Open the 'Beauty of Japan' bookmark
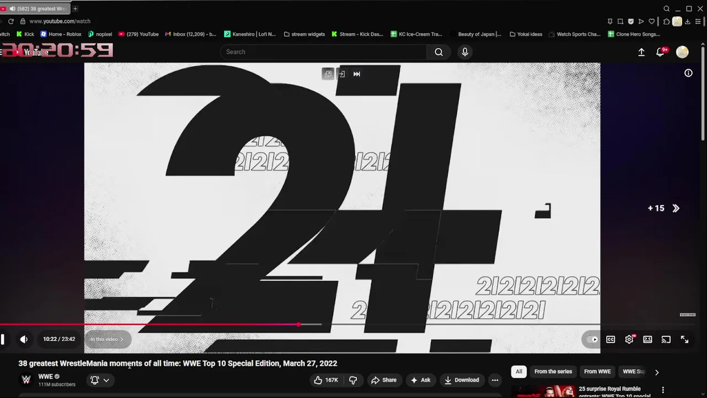 [475, 34]
